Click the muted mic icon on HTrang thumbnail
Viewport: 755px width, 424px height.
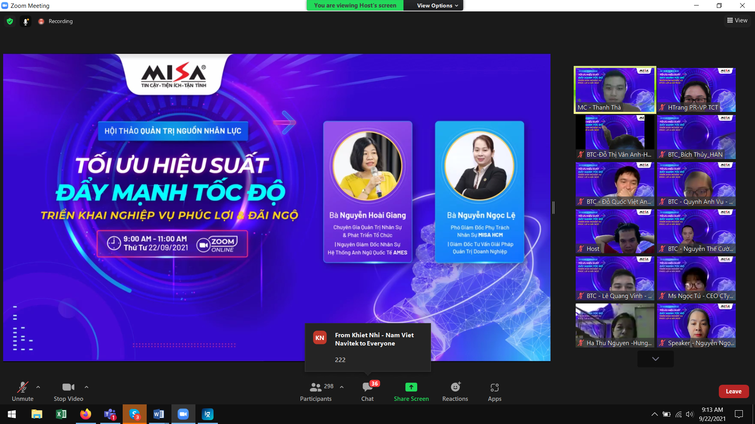point(663,107)
